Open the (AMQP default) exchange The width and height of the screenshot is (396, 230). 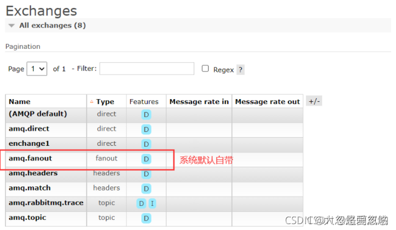point(38,114)
